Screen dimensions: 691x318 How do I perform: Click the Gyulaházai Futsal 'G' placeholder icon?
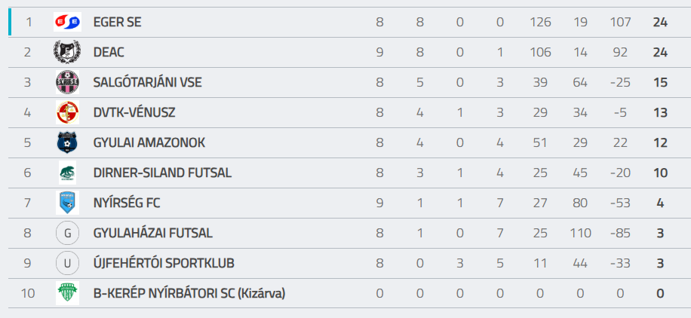pyautogui.click(x=67, y=233)
